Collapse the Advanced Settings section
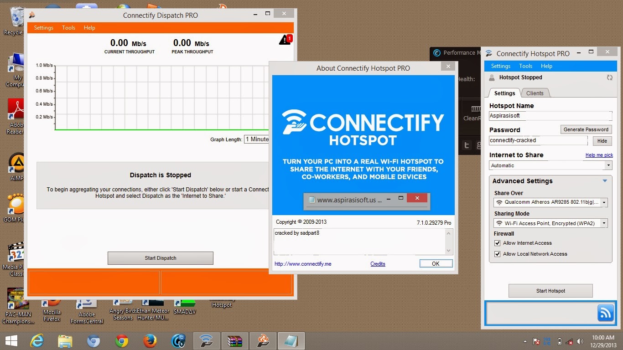The image size is (623, 350). pos(605,181)
